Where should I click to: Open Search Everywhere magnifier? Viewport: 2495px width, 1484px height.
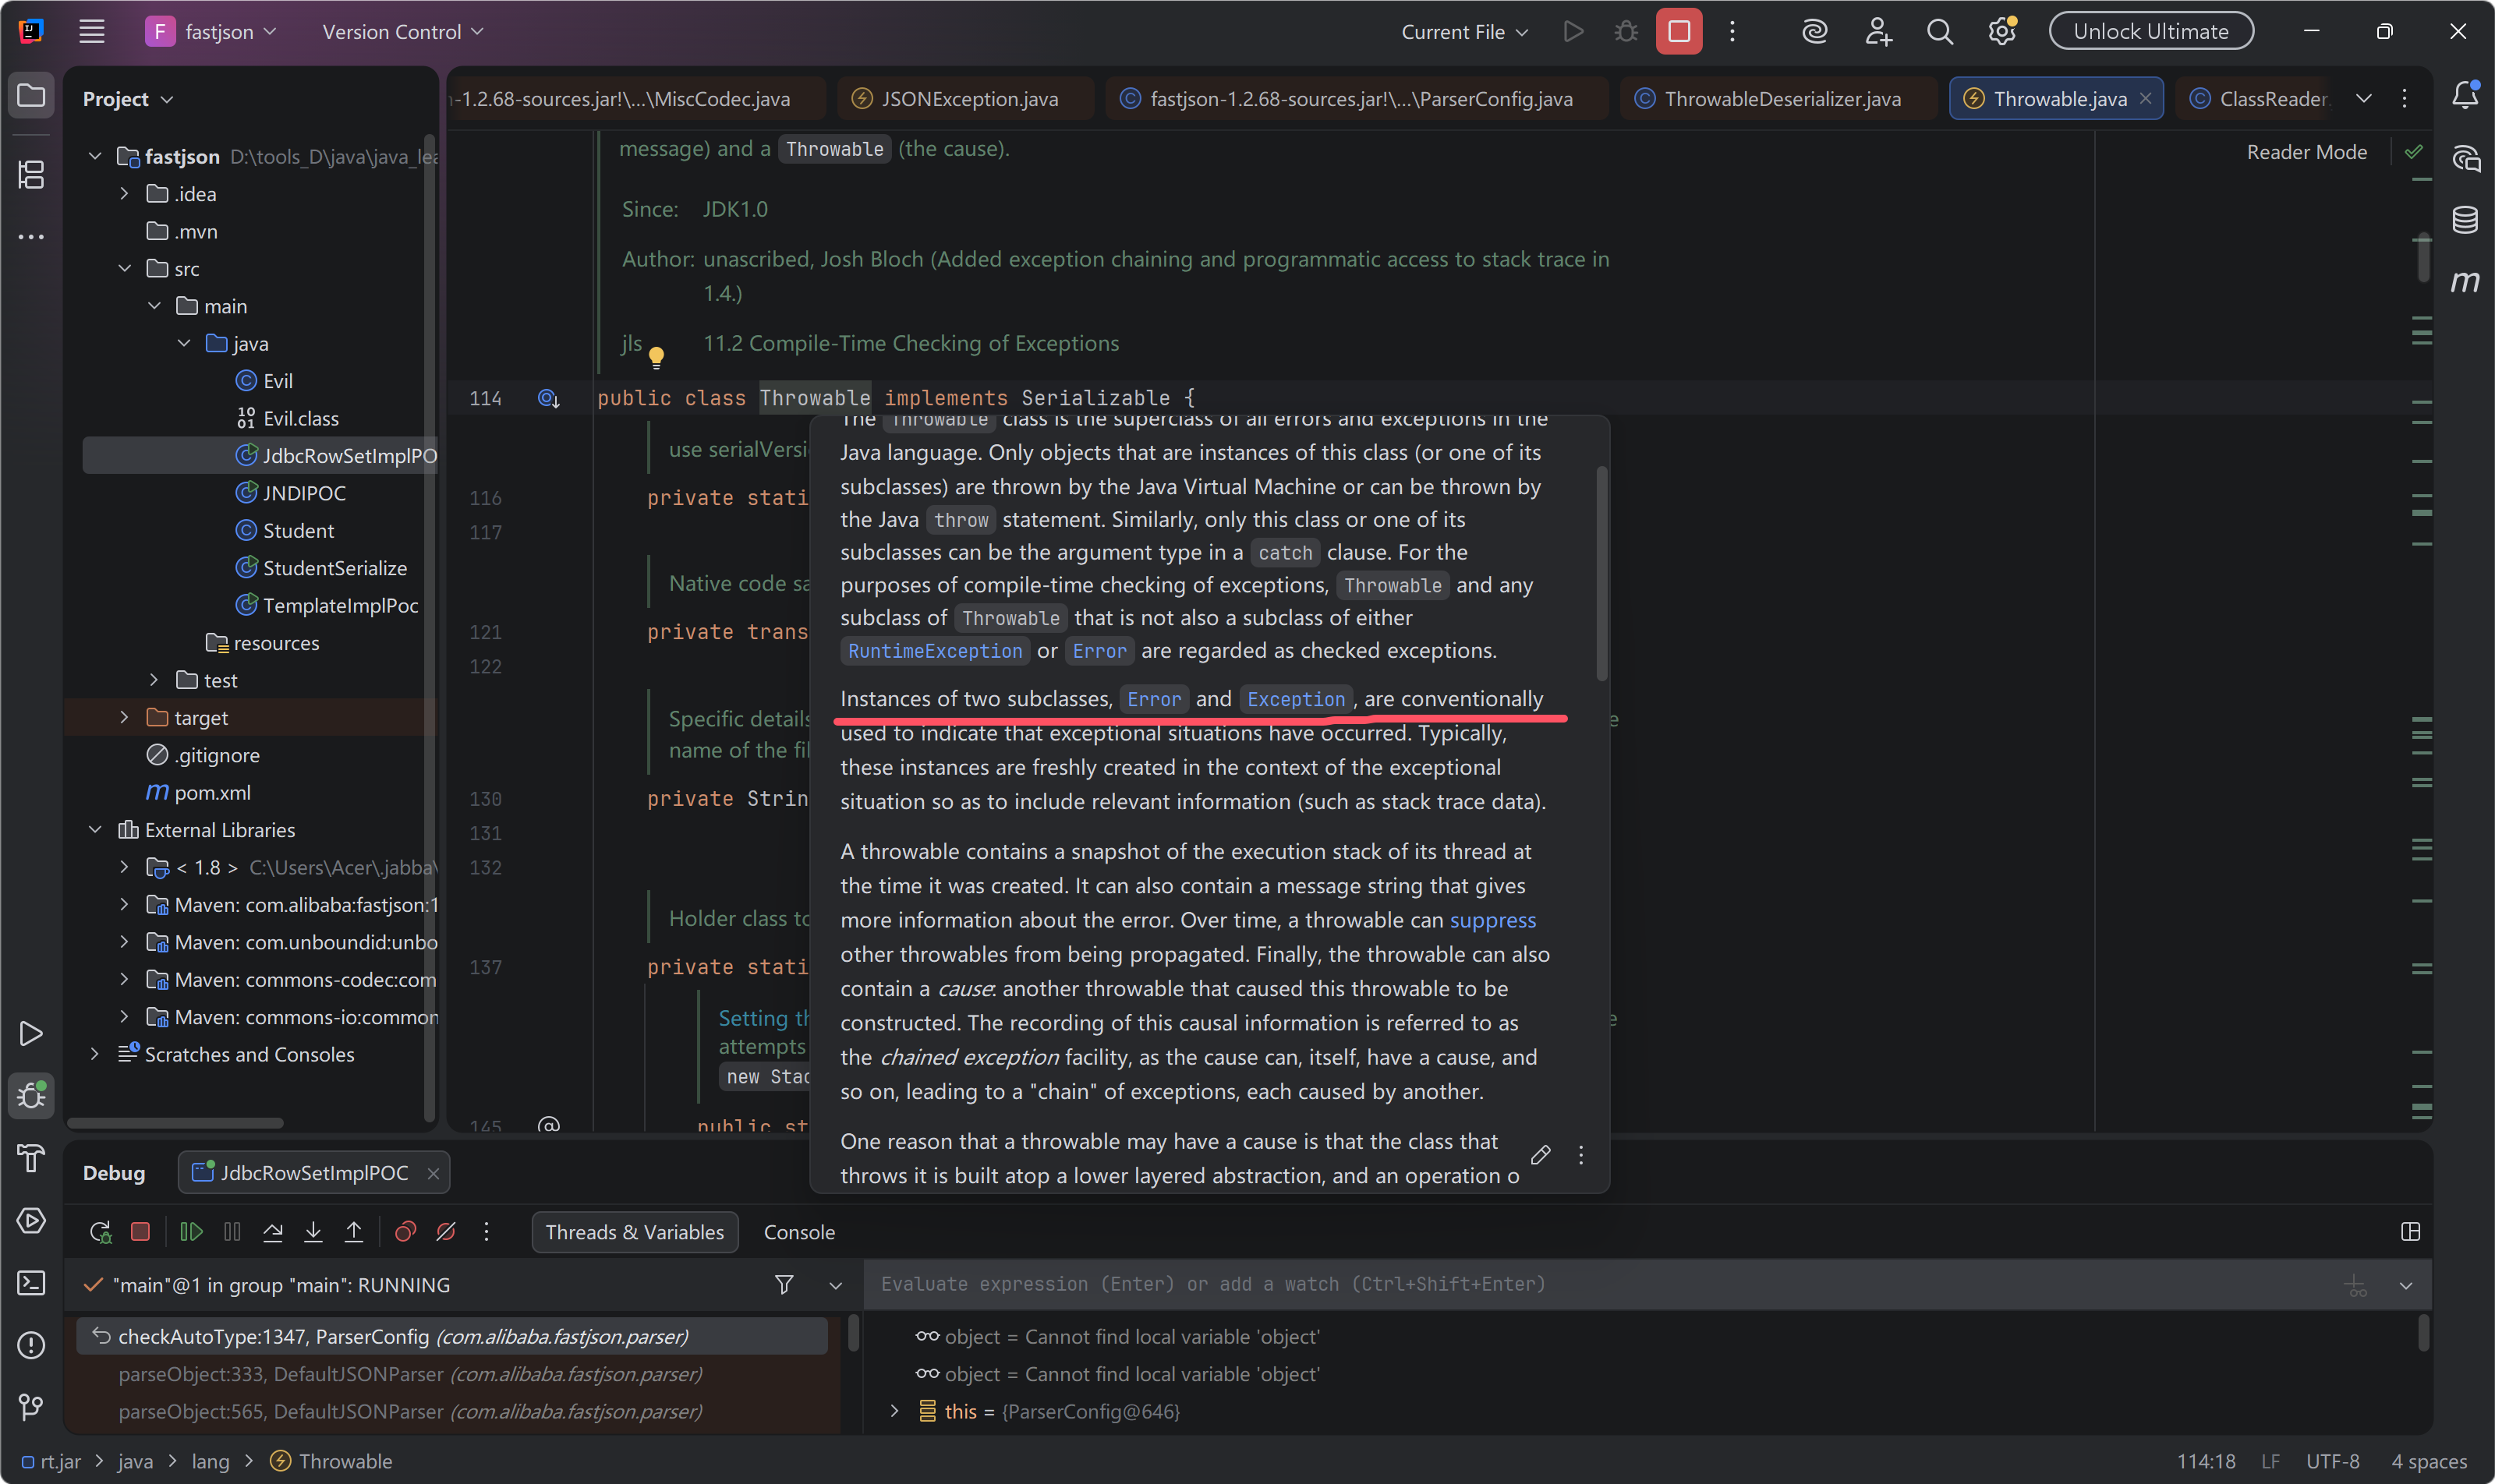pos(1940,32)
